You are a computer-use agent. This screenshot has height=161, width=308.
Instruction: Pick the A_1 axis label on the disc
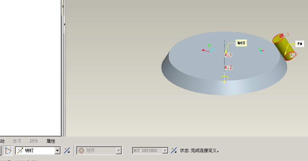click(228, 55)
